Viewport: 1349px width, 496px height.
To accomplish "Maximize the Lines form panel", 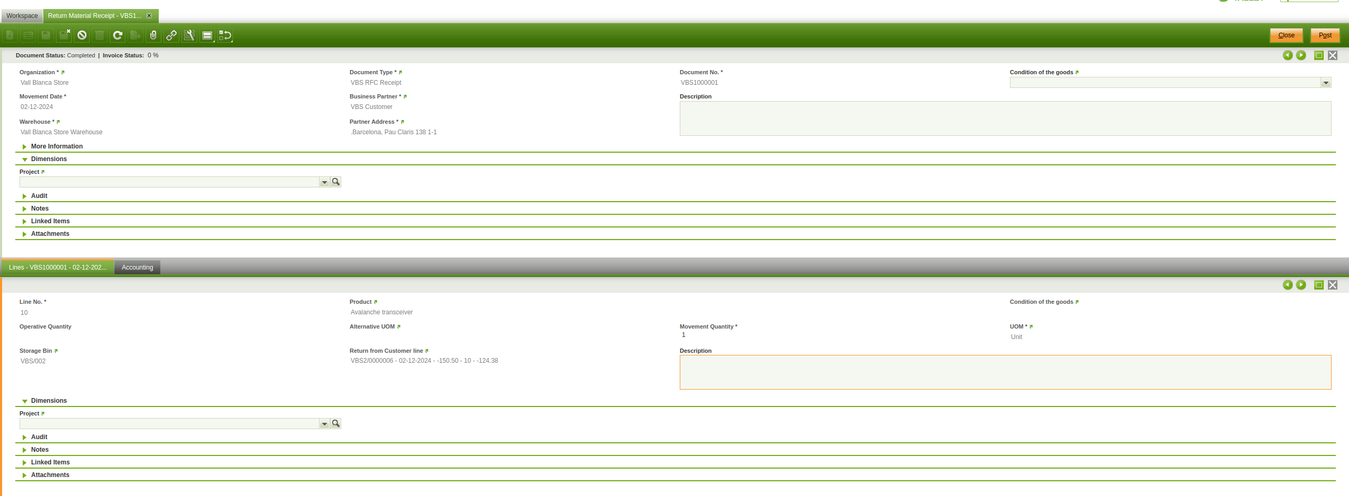I will [x=1319, y=285].
